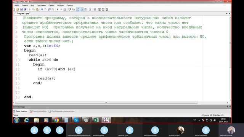Image resolution: width=244 pixels, height=137 pixels.
Task: Select the Program1.pas editor tab
Action: tap(23, 14)
